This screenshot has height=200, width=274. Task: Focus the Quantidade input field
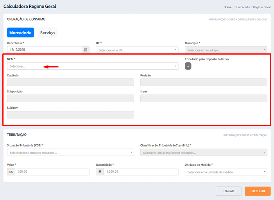click(141, 172)
